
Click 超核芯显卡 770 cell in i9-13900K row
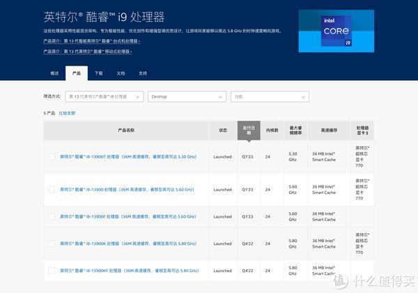click(362, 243)
